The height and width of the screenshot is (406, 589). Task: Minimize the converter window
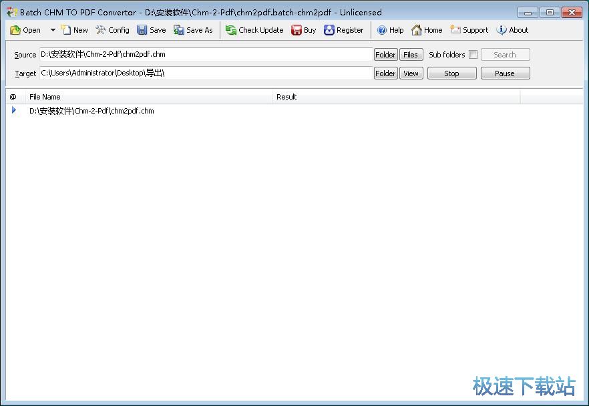[x=528, y=13]
